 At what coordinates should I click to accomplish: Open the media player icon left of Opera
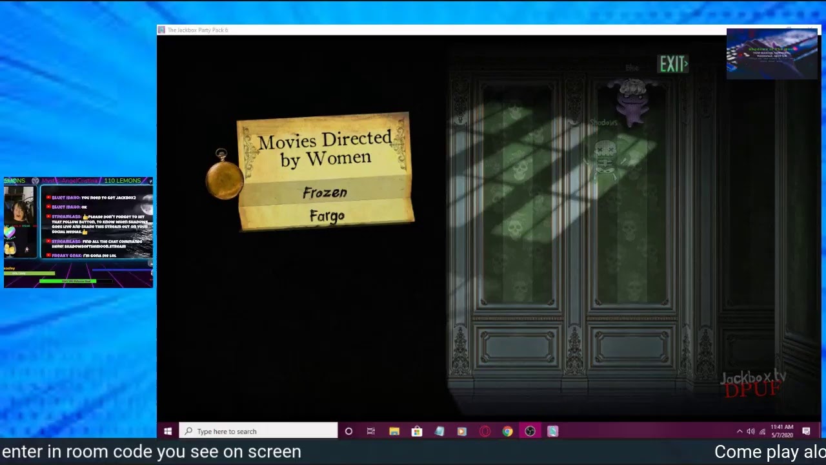coord(462,431)
